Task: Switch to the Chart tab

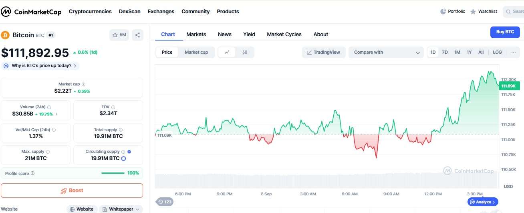Action: 168,34
